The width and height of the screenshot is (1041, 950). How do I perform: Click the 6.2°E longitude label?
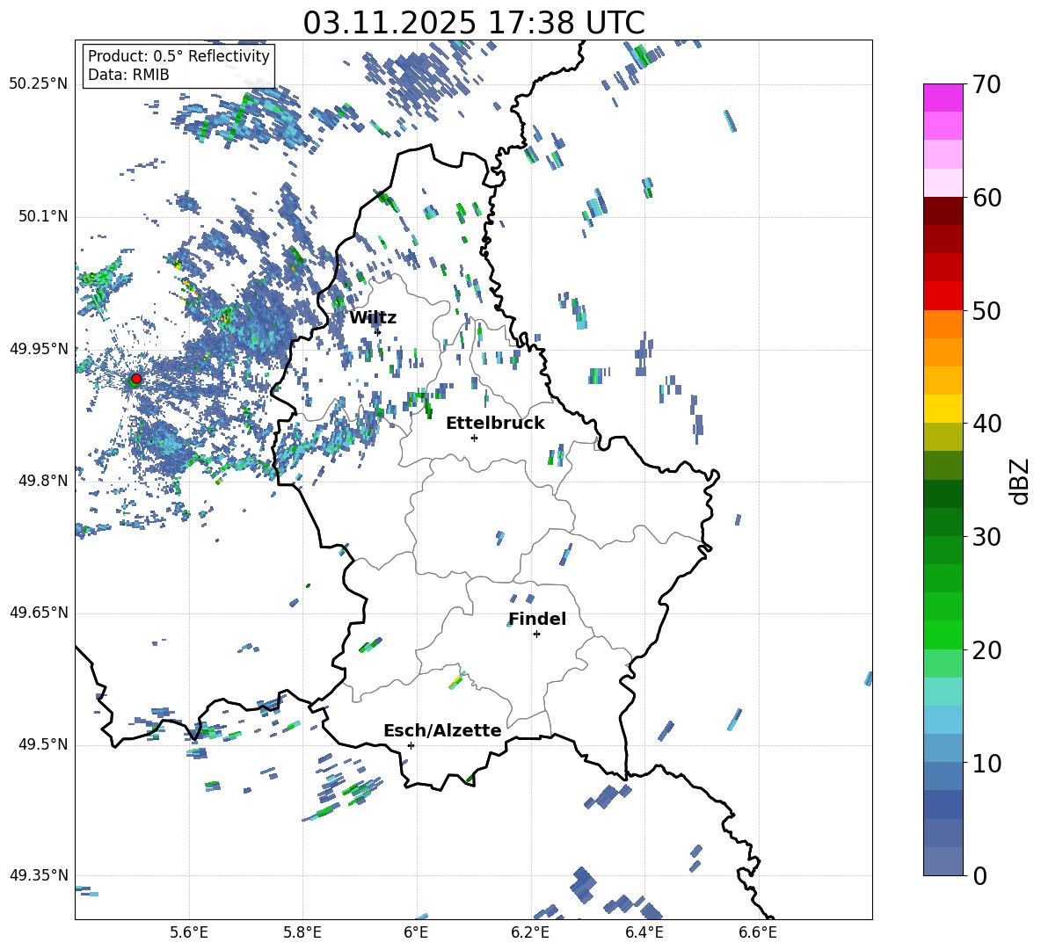tap(530, 932)
